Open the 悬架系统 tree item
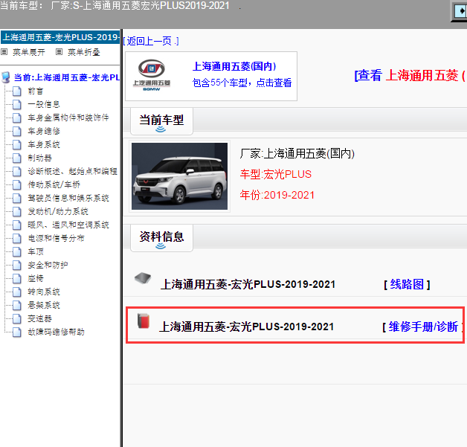467x447 pixels. coord(44,305)
